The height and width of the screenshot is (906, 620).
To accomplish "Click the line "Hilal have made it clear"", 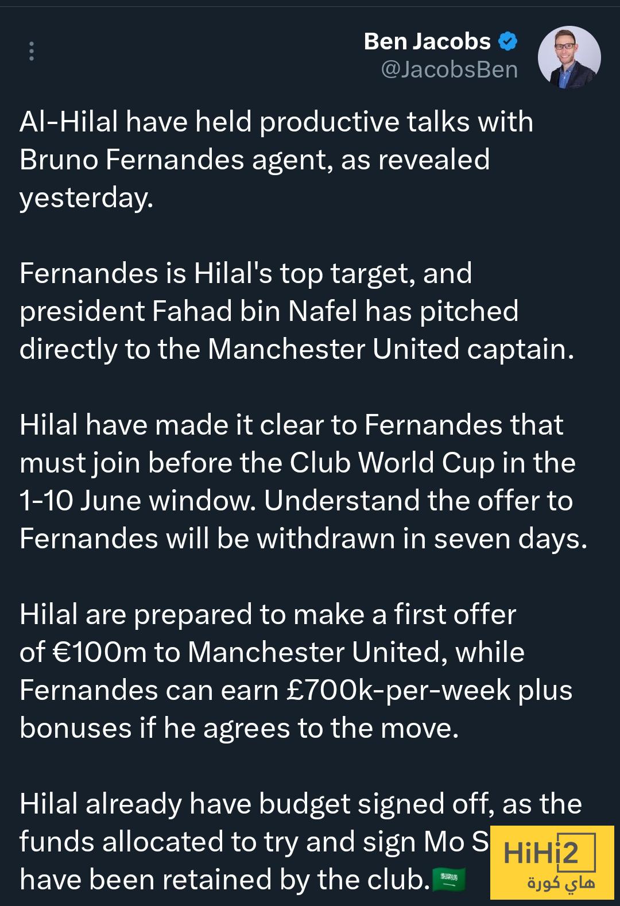I will 291,425.
